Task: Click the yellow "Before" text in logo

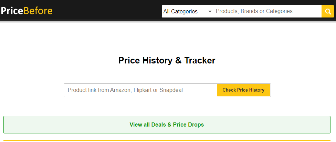Action: pos(38,11)
